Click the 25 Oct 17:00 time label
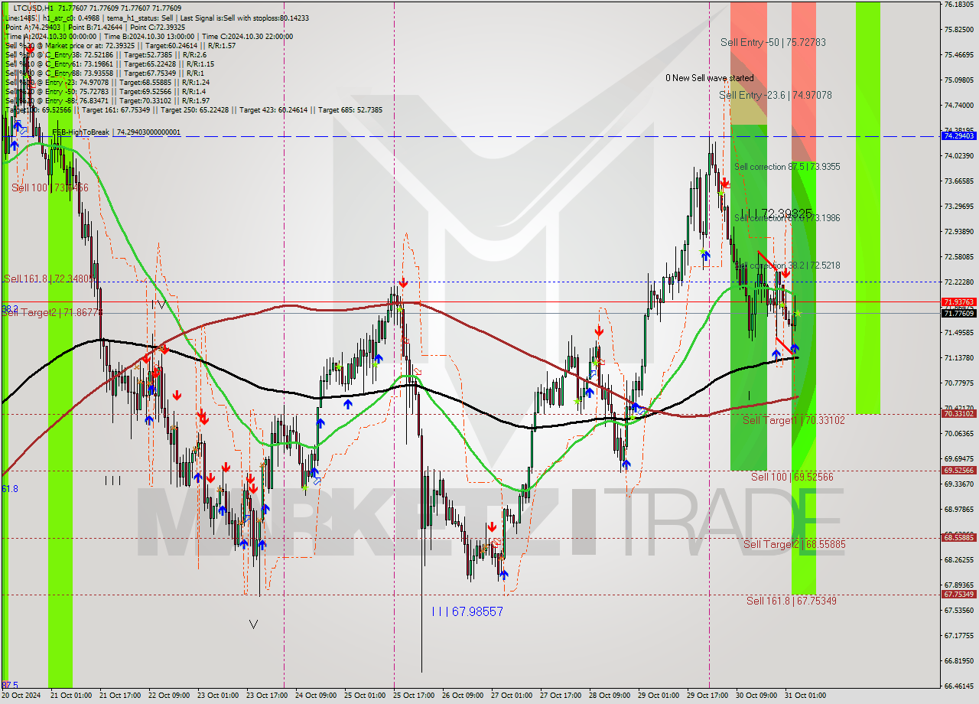 [x=414, y=696]
